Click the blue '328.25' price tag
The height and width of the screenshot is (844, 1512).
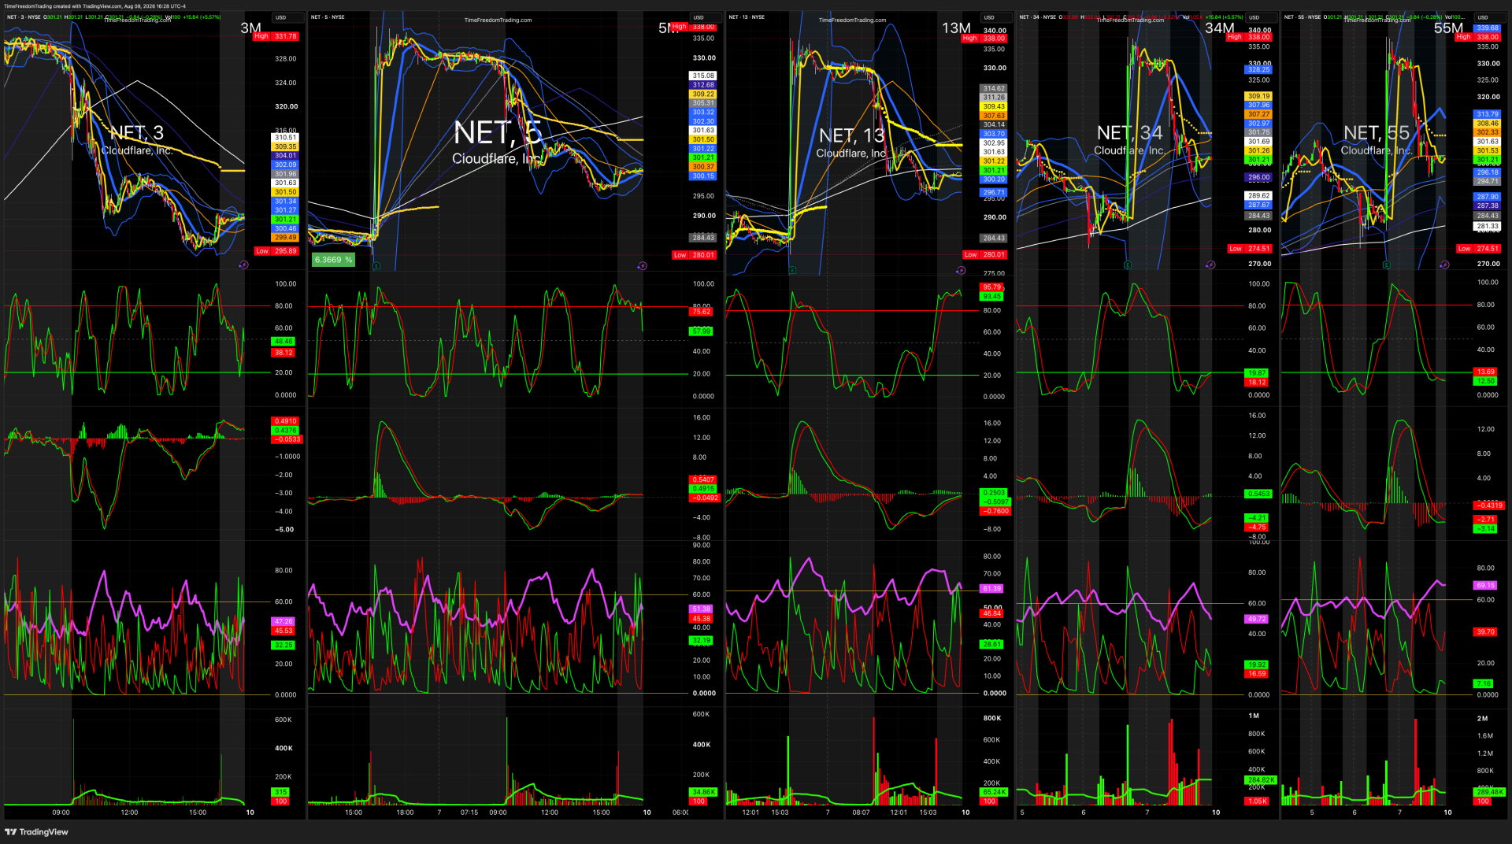(x=1258, y=70)
